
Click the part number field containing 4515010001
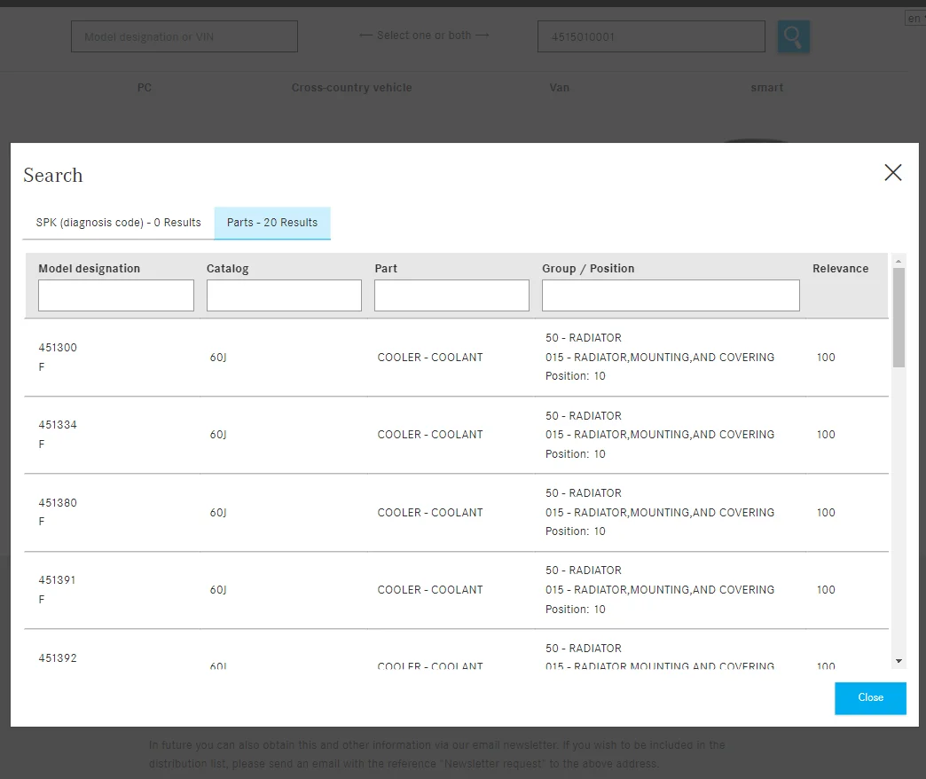click(x=651, y=36)
